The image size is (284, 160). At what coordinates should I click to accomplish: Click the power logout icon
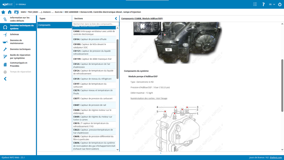tap(279, 4)
